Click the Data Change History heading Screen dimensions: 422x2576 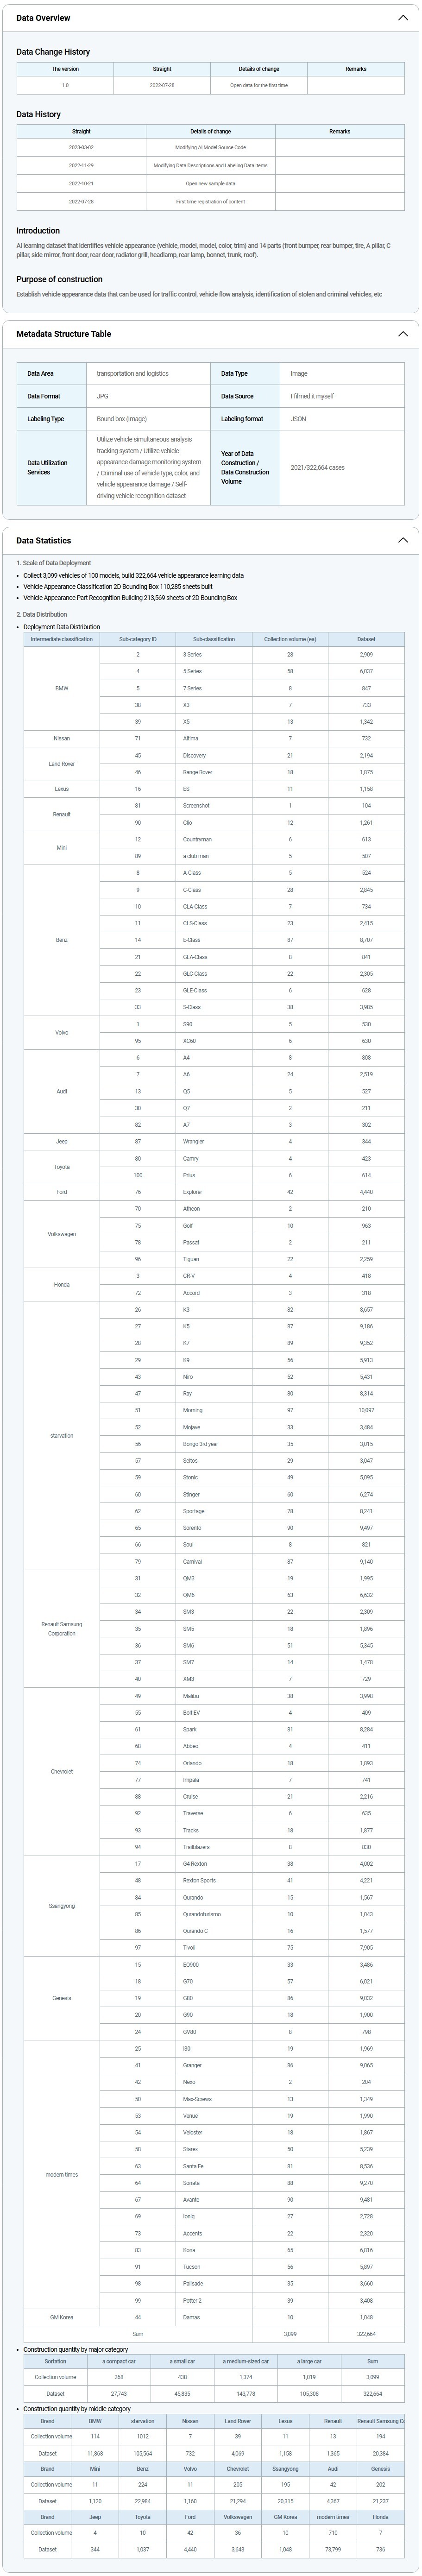click(x=53, y=52)
